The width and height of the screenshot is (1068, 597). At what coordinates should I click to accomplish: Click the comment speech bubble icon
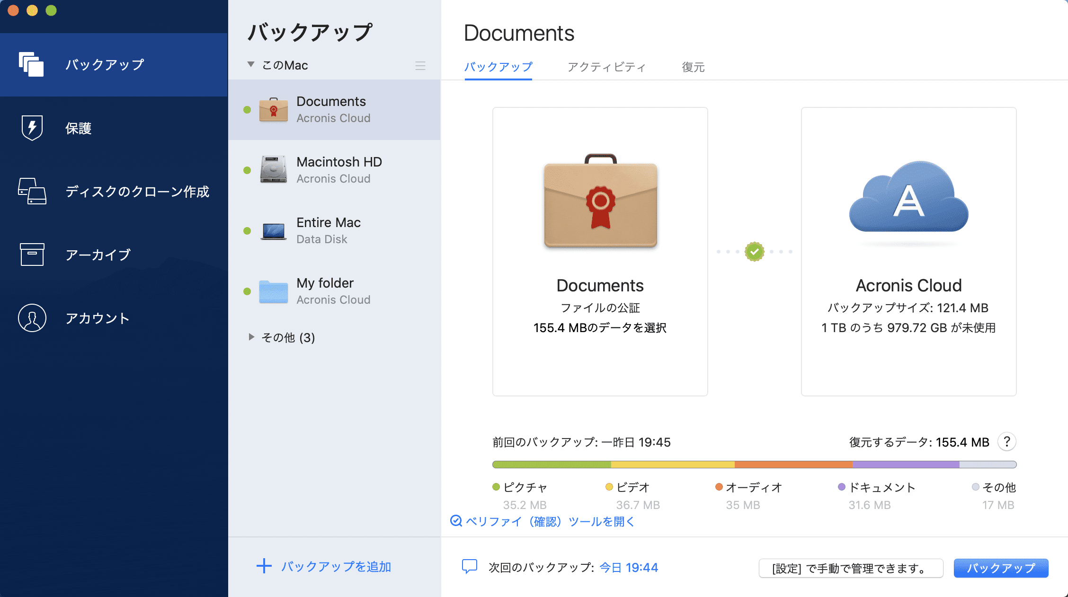coord(469,567)
